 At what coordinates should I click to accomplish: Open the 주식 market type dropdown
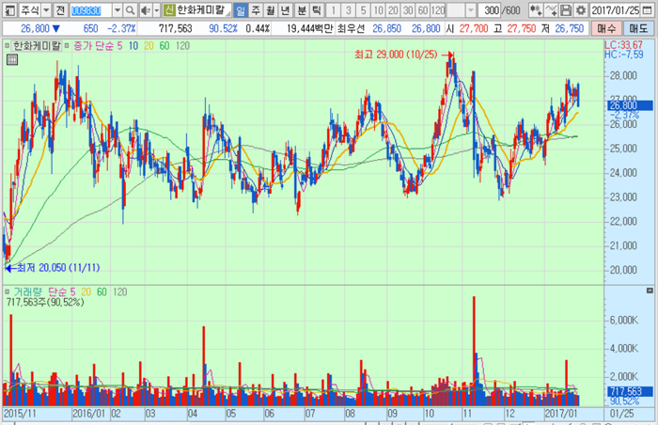[44, 9]
